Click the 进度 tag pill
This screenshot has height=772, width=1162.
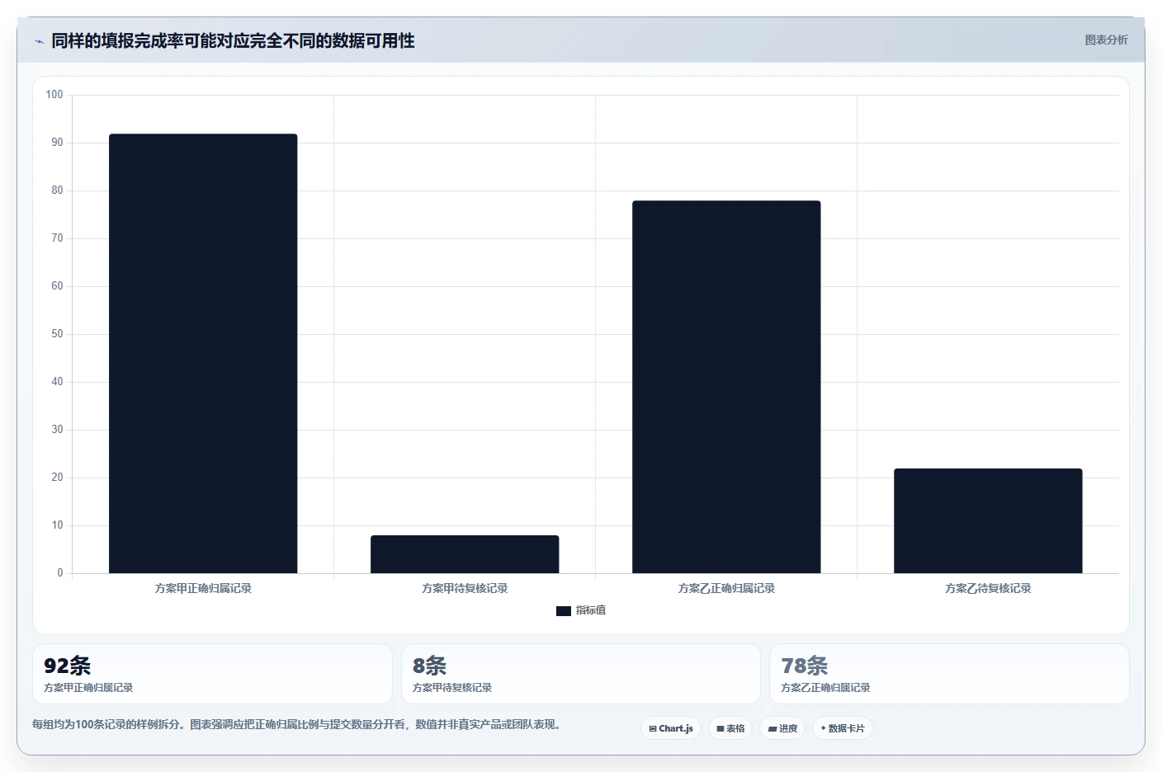[x=782, y=728]
